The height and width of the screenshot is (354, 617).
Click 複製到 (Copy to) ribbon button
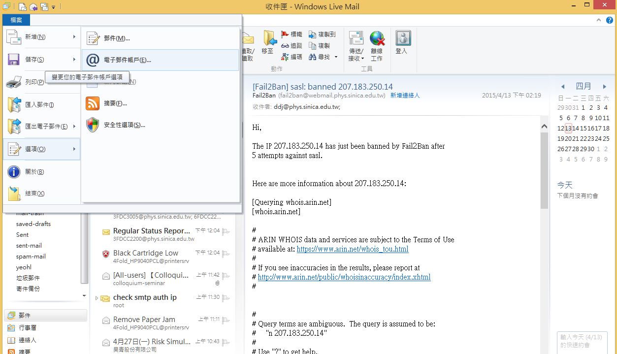click(322, 34)
